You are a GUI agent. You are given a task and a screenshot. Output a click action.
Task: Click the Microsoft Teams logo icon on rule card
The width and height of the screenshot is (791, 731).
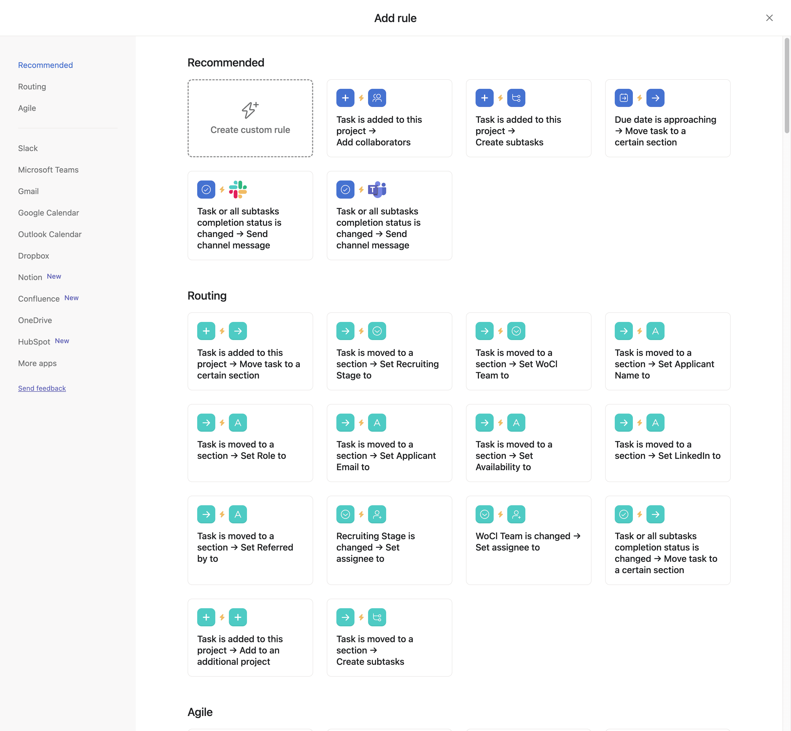(377, 190)
